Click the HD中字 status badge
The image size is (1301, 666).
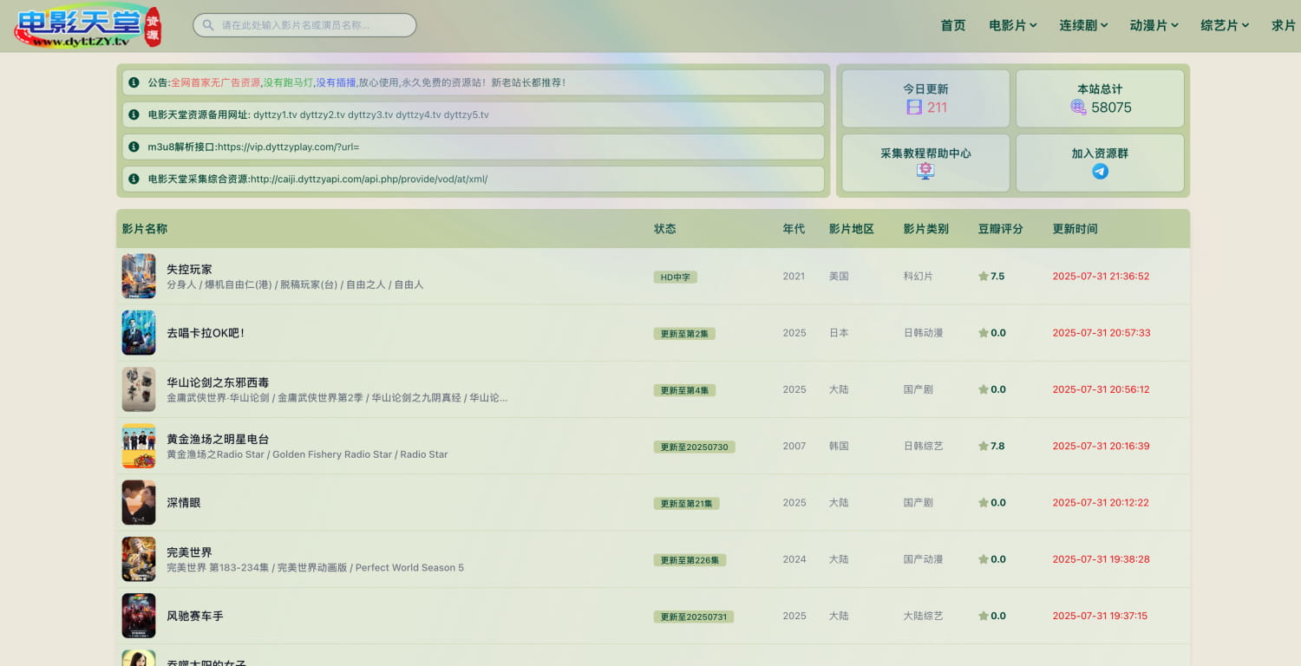click(676, 277)
